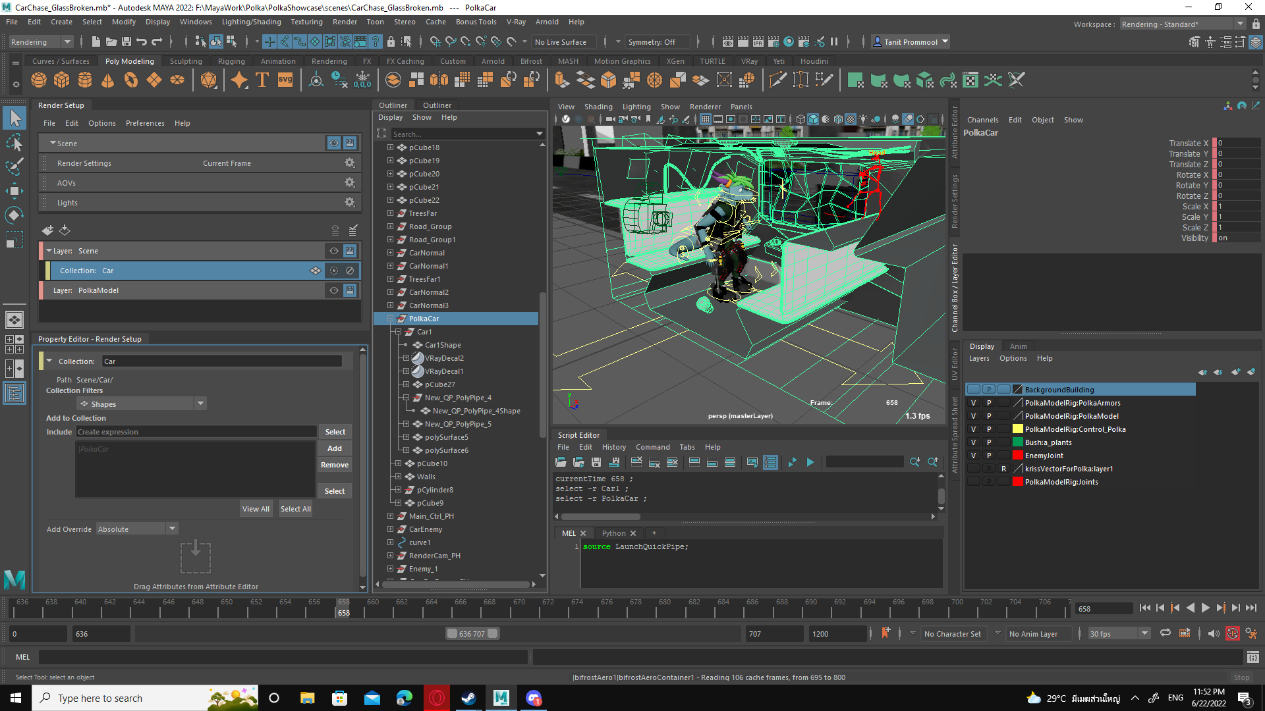Open Lights settings gear
Image resolution: width=1265 pixels, height=711 pixels.
pyautogui.click(x=350, y=202)
